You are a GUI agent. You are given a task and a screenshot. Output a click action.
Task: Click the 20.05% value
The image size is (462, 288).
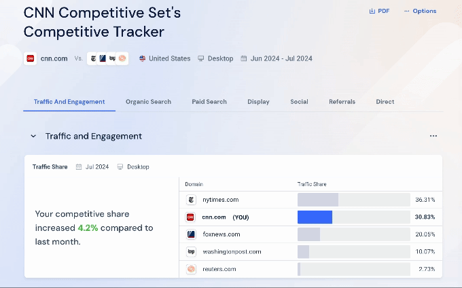pos(425,234)
